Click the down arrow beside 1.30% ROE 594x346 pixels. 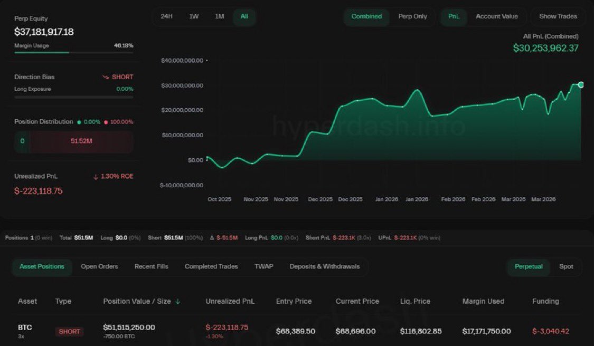[x=96, y=177]
